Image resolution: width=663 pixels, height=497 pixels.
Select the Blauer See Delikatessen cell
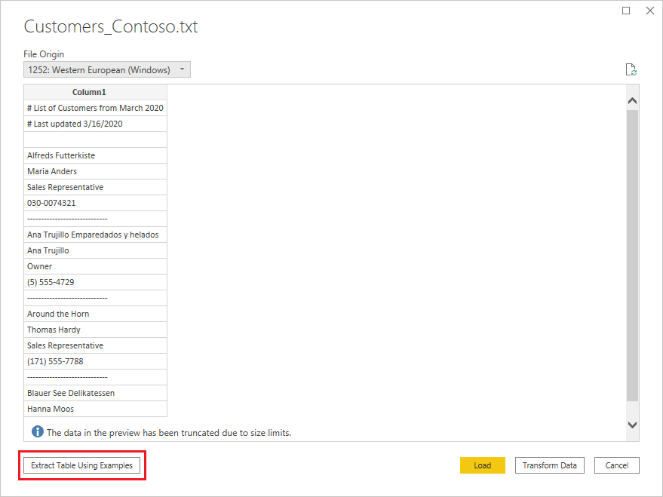pos(96,393)
